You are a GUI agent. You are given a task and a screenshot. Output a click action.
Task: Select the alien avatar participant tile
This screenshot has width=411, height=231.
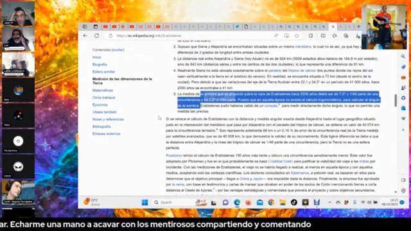pos(18,167)
